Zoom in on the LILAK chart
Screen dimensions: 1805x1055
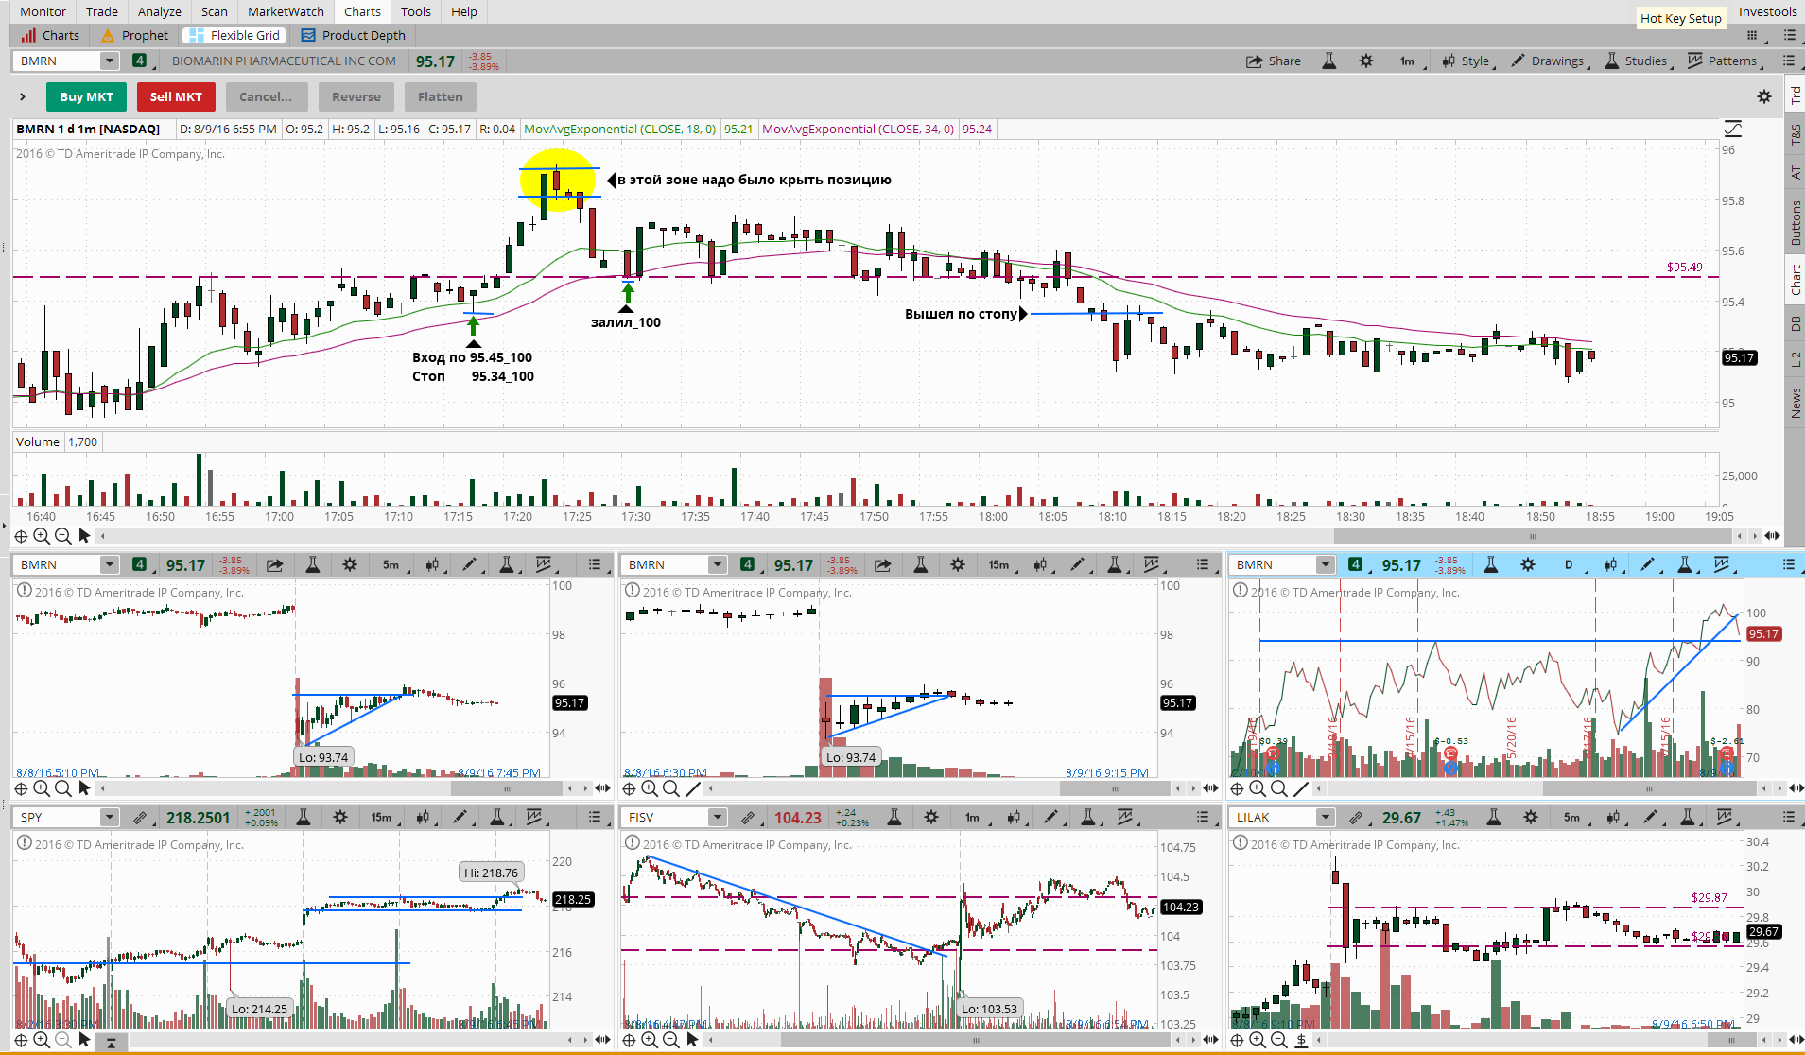pyautogui.click(x=1258, y=1040)
